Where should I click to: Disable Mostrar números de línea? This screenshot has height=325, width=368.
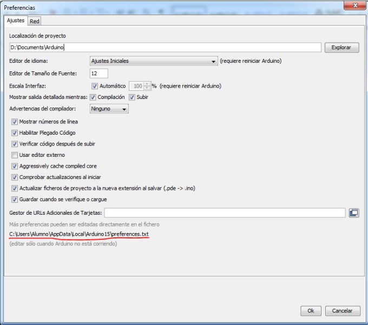pyautogui.click(x=14, y=122)
